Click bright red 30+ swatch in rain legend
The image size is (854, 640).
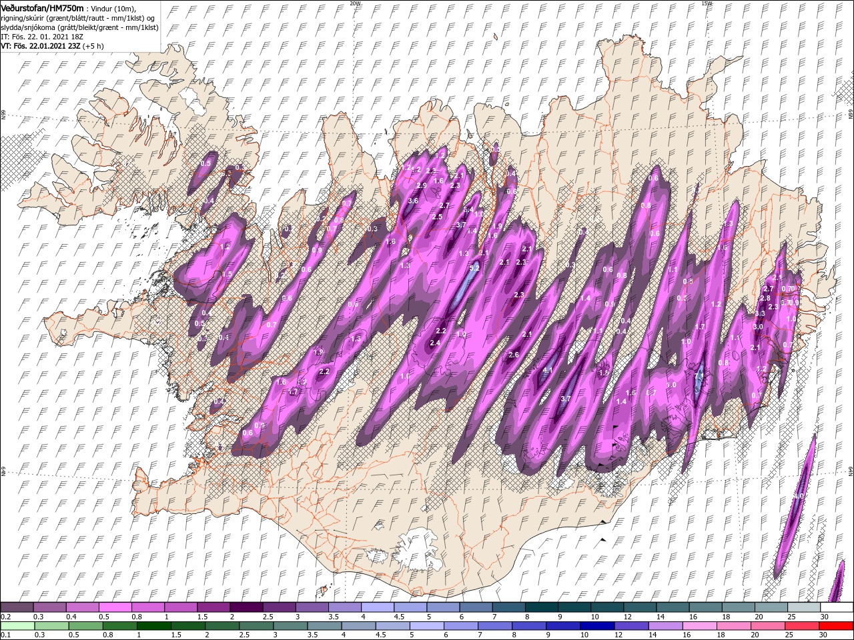(836, 626)
